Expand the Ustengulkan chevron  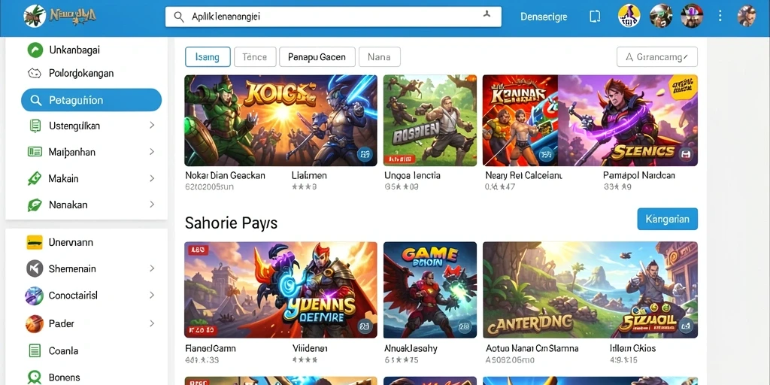coord(152,126)
